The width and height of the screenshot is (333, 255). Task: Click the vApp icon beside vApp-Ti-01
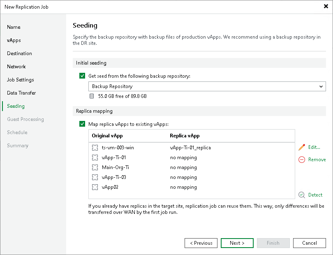coord(95,158)
